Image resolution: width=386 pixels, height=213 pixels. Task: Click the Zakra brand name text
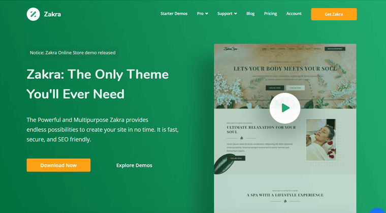pos(52,14)
